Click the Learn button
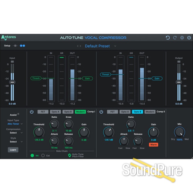 point(13,150)
